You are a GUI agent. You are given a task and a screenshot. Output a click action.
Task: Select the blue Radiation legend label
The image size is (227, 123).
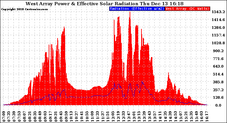pos(137,9)
